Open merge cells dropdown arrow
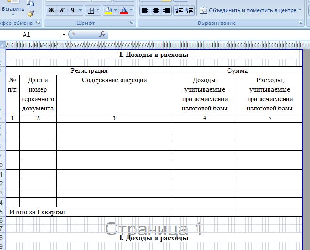This screenshot has height=250, width=310. (300, 10)
